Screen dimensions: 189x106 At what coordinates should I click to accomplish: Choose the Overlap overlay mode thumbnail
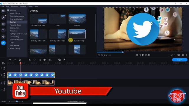coord(77,19)
